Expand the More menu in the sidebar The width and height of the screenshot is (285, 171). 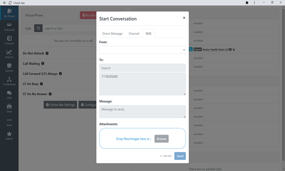(9, 122)
